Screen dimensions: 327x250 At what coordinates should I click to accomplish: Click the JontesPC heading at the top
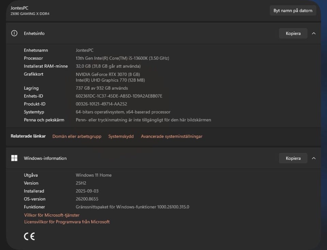pyautogui.click(x=19, y=8)
